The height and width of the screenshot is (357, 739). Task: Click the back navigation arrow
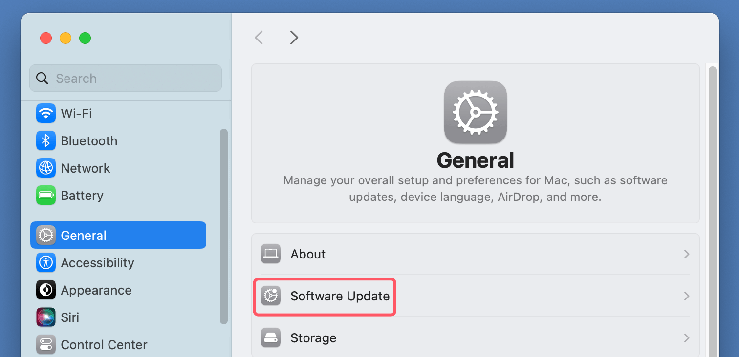coord(259,37)
